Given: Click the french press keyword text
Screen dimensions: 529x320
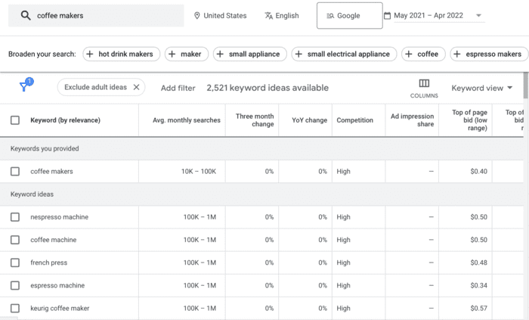Looking at the screenshot, I should point(48,263).
